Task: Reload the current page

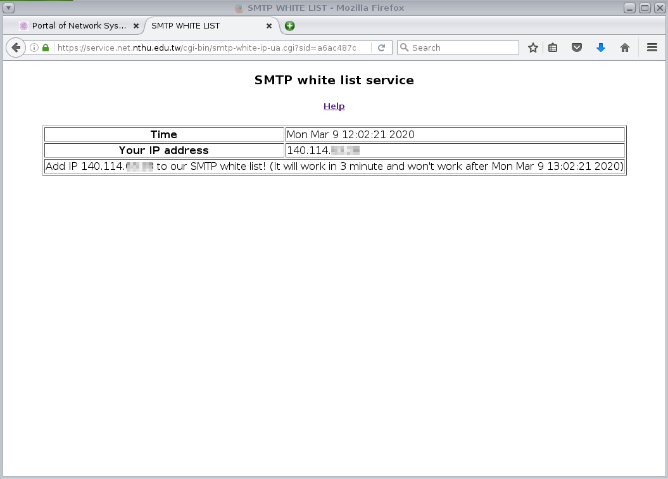Action: [x=381, y=48]
